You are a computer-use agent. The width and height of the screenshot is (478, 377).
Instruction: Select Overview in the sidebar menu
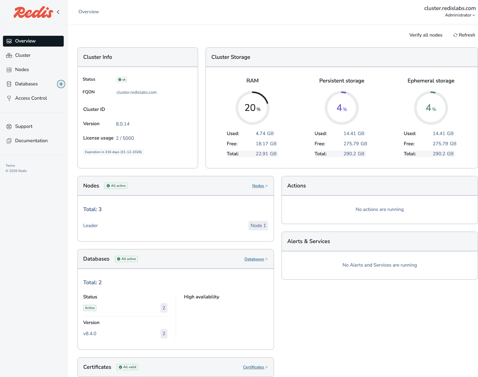click(x=33, y=41)
